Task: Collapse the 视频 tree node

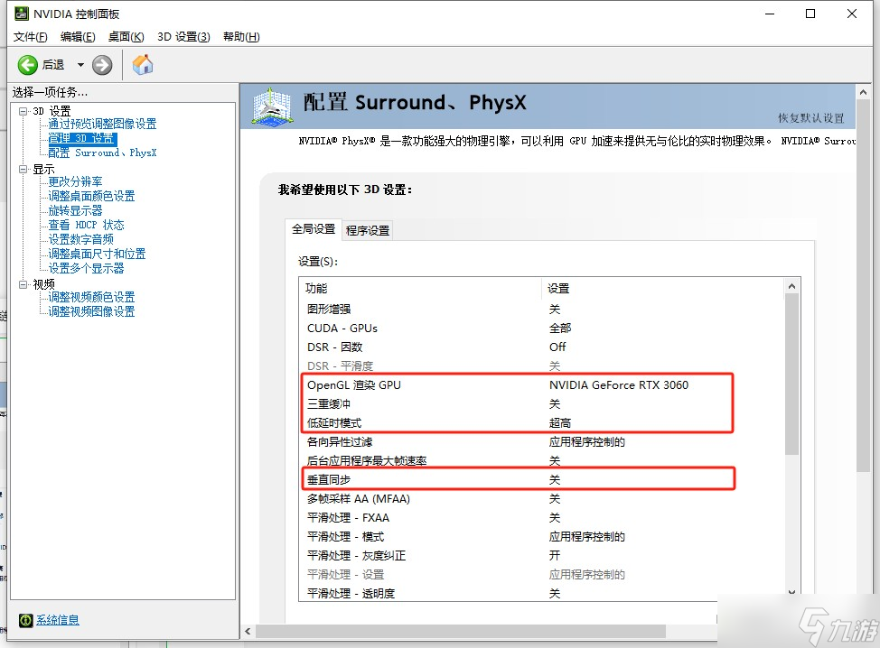Action: point(23,284)
